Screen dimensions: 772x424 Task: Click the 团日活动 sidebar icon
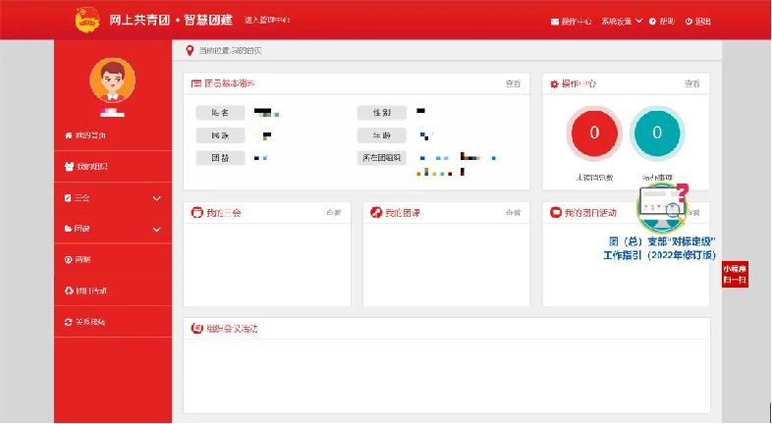[68, 291]
